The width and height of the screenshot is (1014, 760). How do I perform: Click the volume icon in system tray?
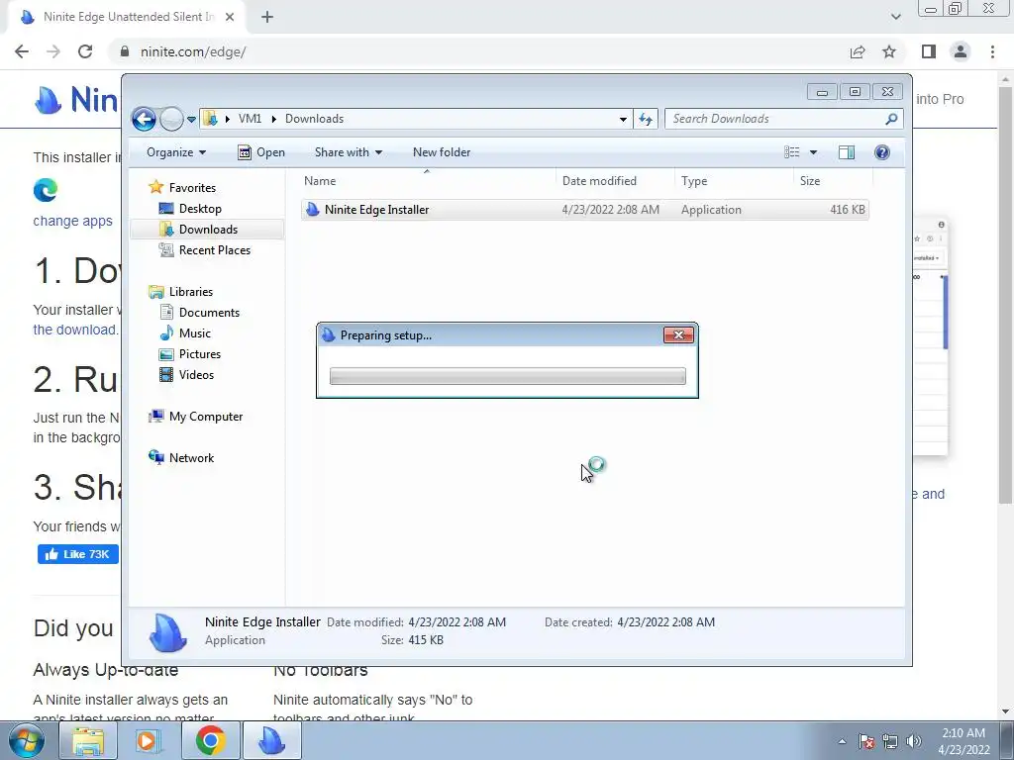coord(914,742)
